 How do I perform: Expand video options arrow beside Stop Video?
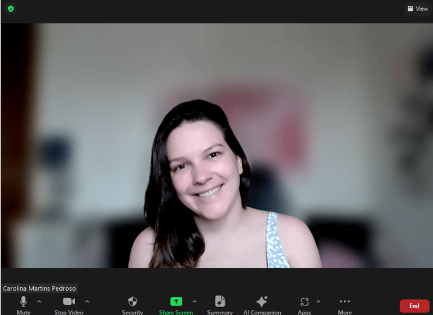tap(87, 301)
